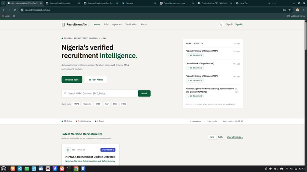Image resolution: width=307 pixels, height=172 pixels.
Task: Open the printer tray icon
Action: (x=281, y=169)
